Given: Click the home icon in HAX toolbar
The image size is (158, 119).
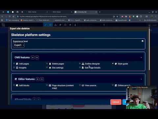Looking at the screenshot, I should pos(70,25).
